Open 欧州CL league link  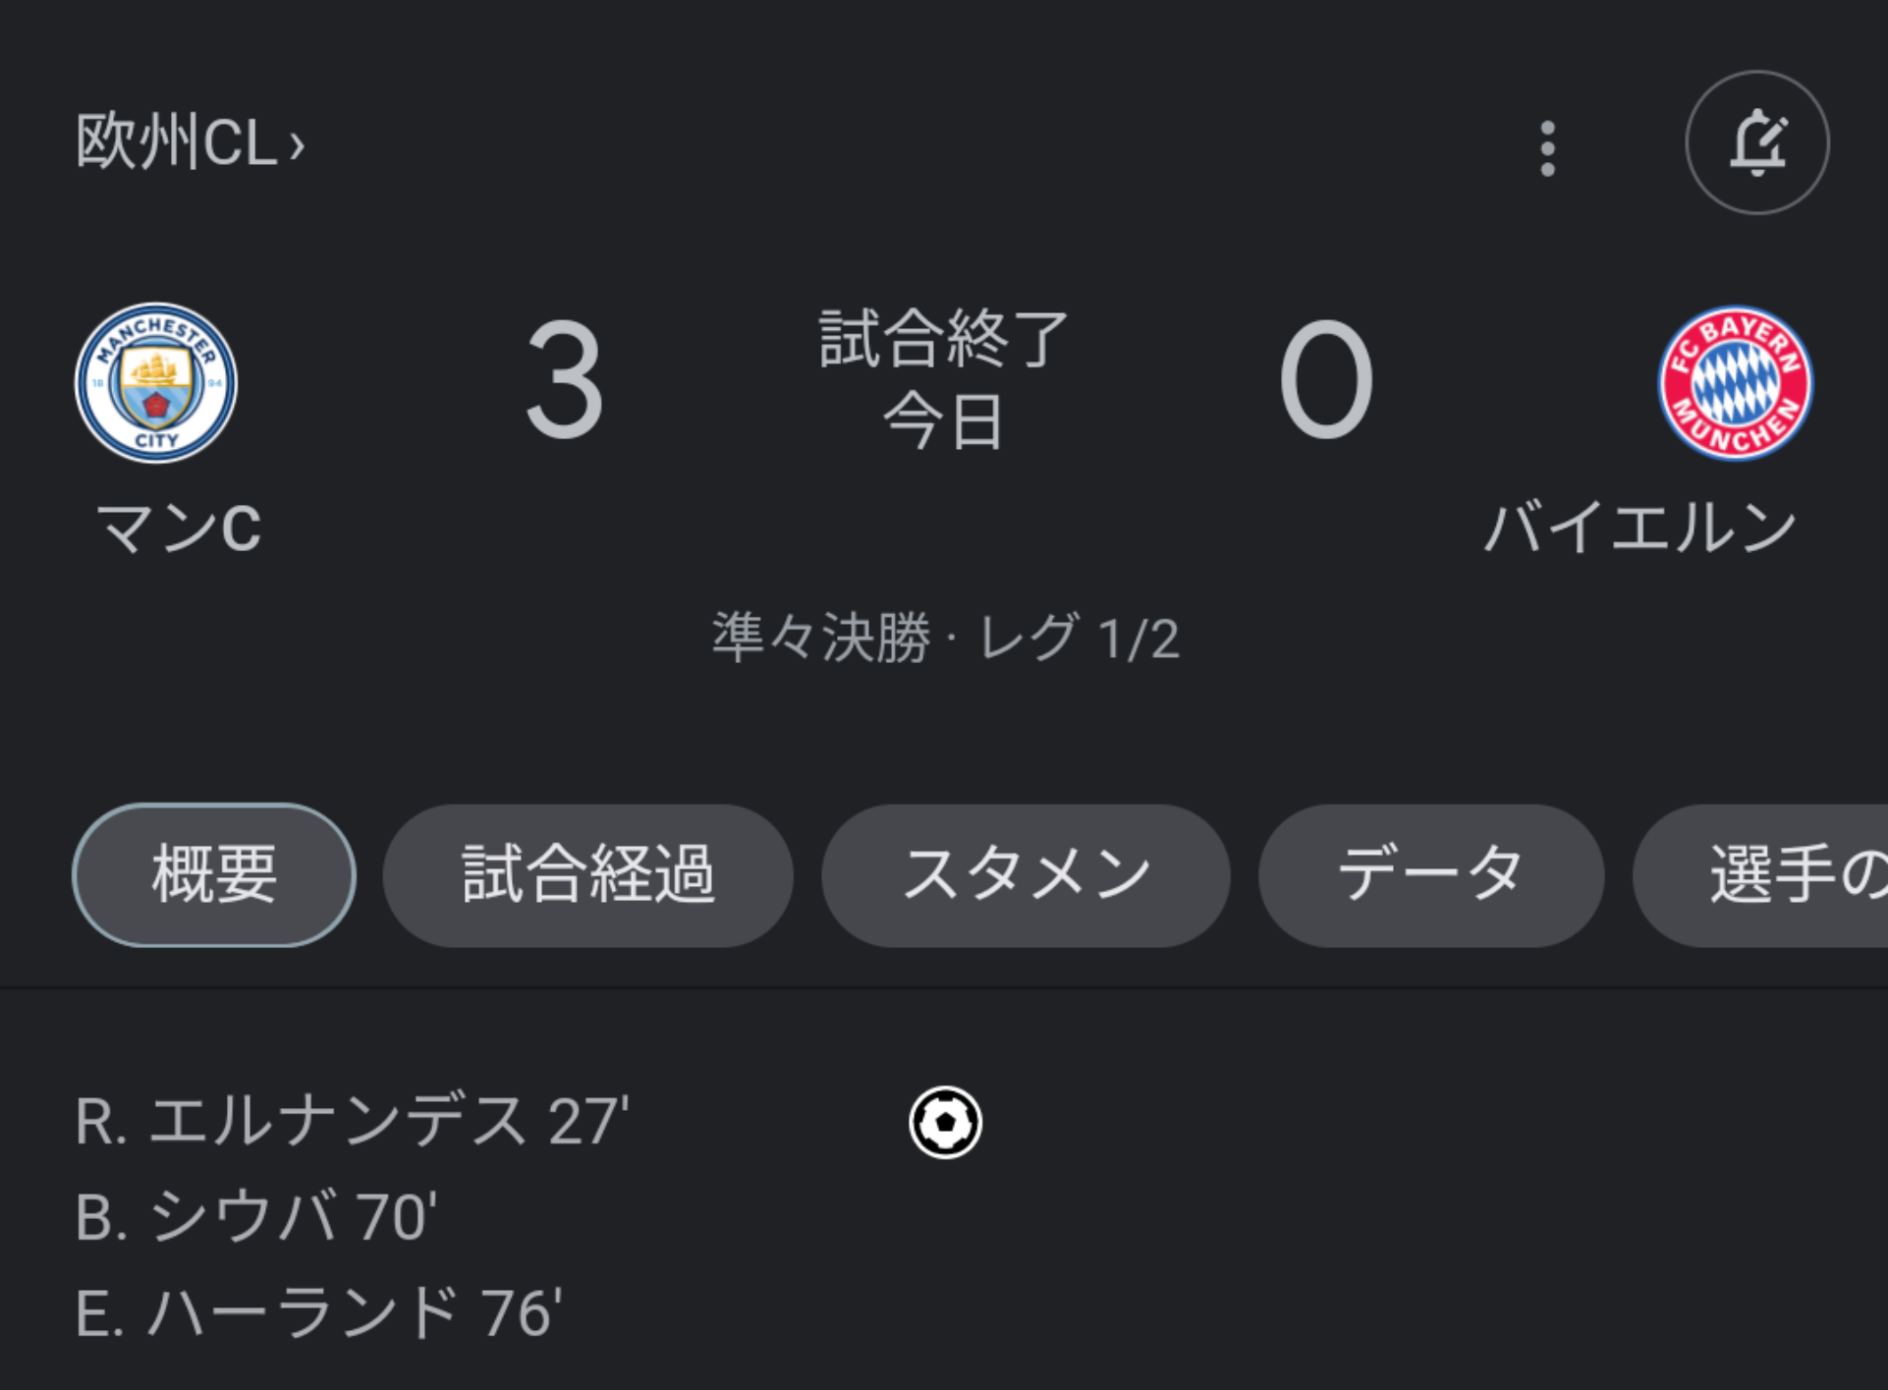[177, 141]
